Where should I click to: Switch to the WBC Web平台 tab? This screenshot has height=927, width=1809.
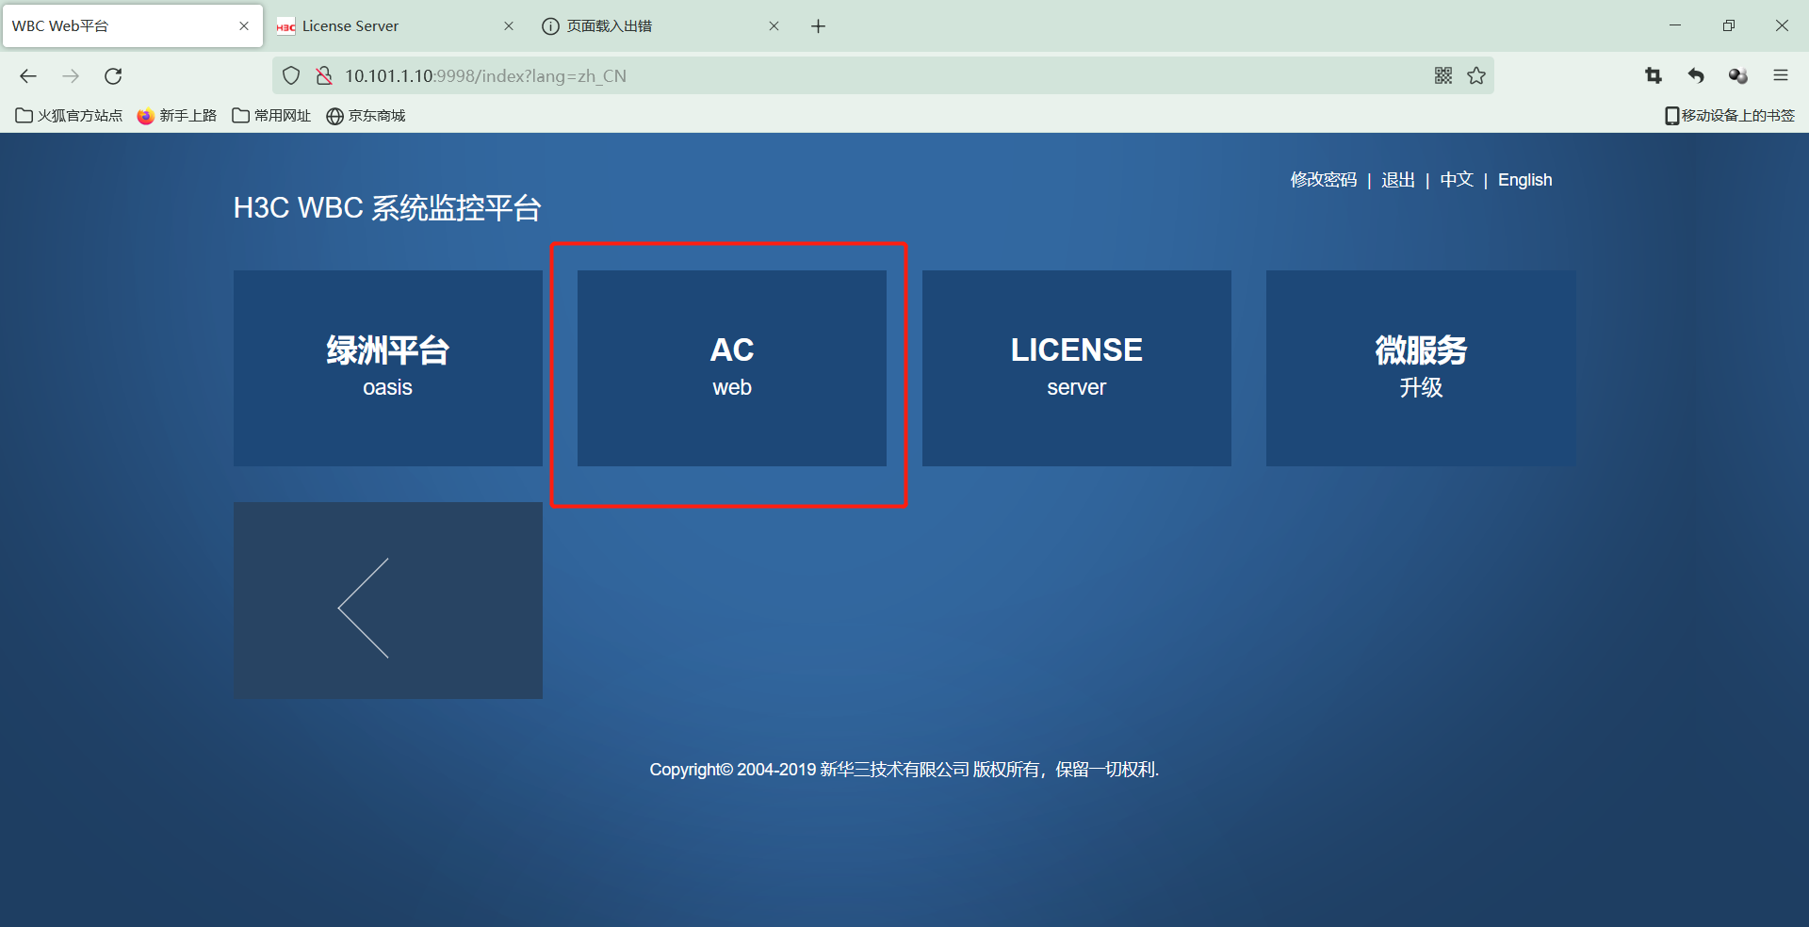coord(132,26)
